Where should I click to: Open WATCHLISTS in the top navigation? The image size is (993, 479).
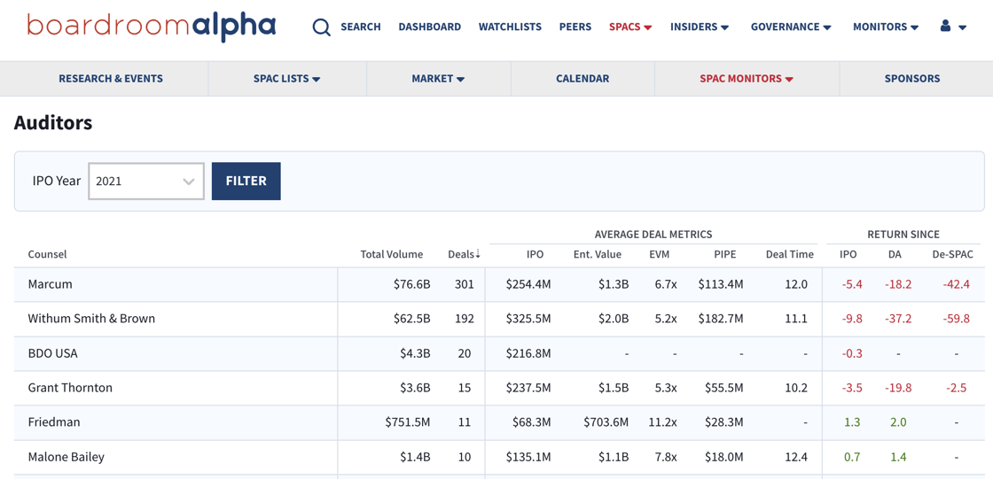tap(510, 27)
